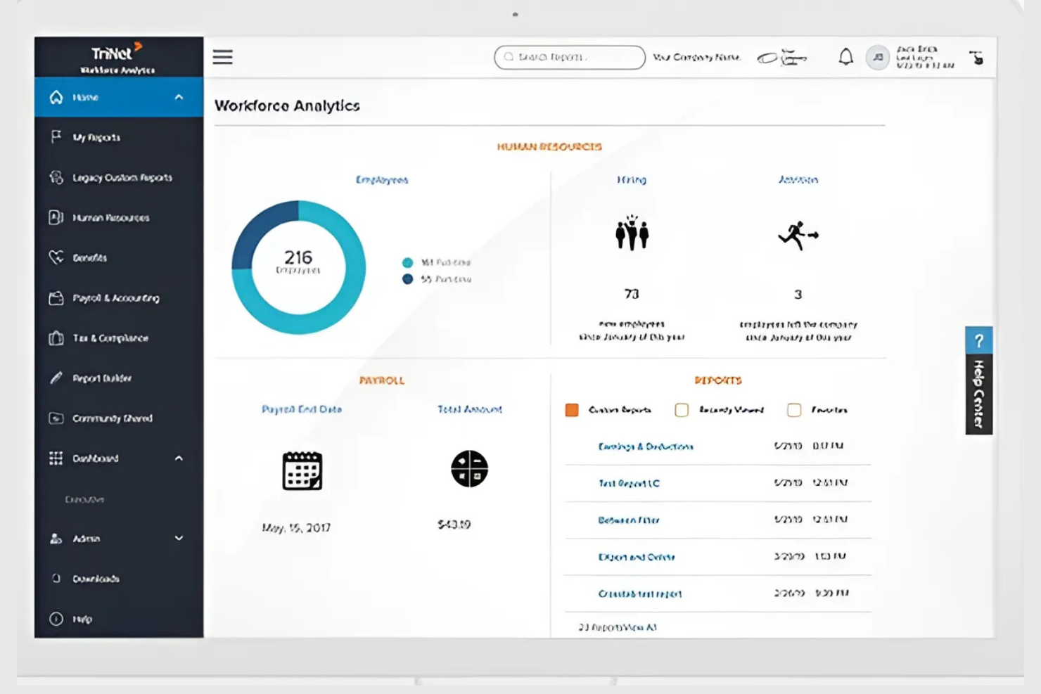Open the Export and Delete report link
The height and width of the screenshot is (694, 1041).
[636, 557]
